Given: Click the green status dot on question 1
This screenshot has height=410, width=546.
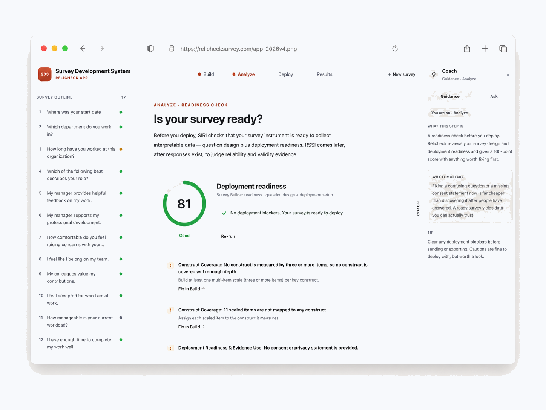Looking at the screenshot, I should [x=121, y=112].
